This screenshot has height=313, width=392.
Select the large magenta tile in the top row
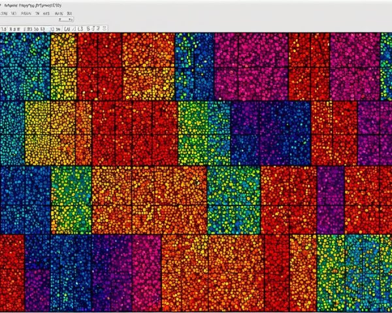coord(251,65)
